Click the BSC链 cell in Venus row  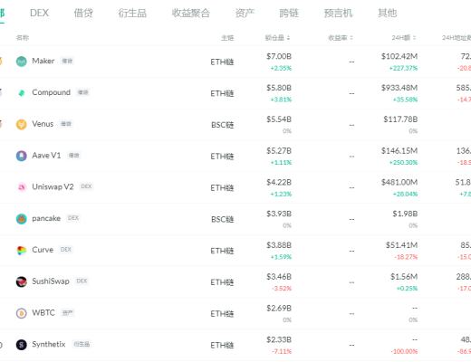(x=223, y=125)
